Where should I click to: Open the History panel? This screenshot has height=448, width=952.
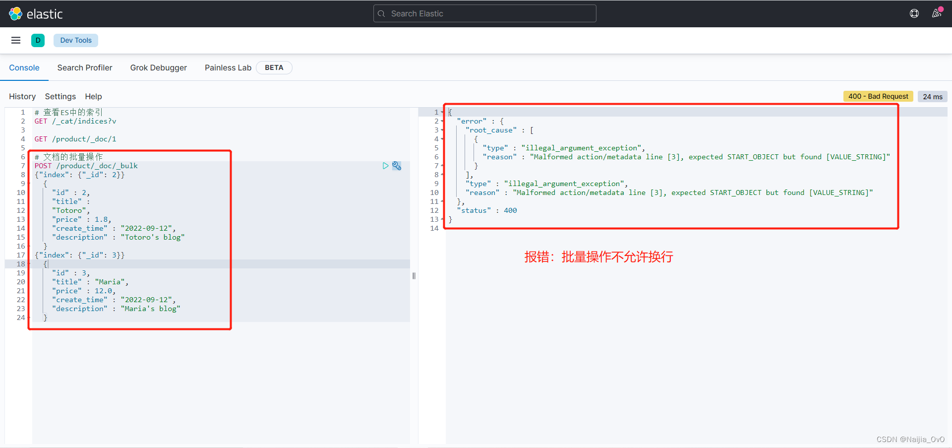(22, 96)
